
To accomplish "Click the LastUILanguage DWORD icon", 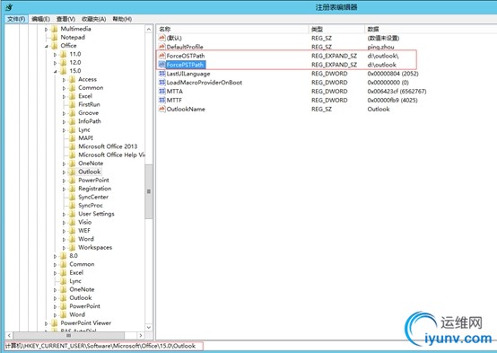I will (162, 74).
